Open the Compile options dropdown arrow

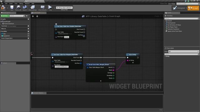[7, 8]
